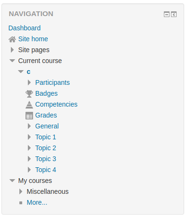
Task: Click the Site home house icon
Action: click(x=12, y=39)
